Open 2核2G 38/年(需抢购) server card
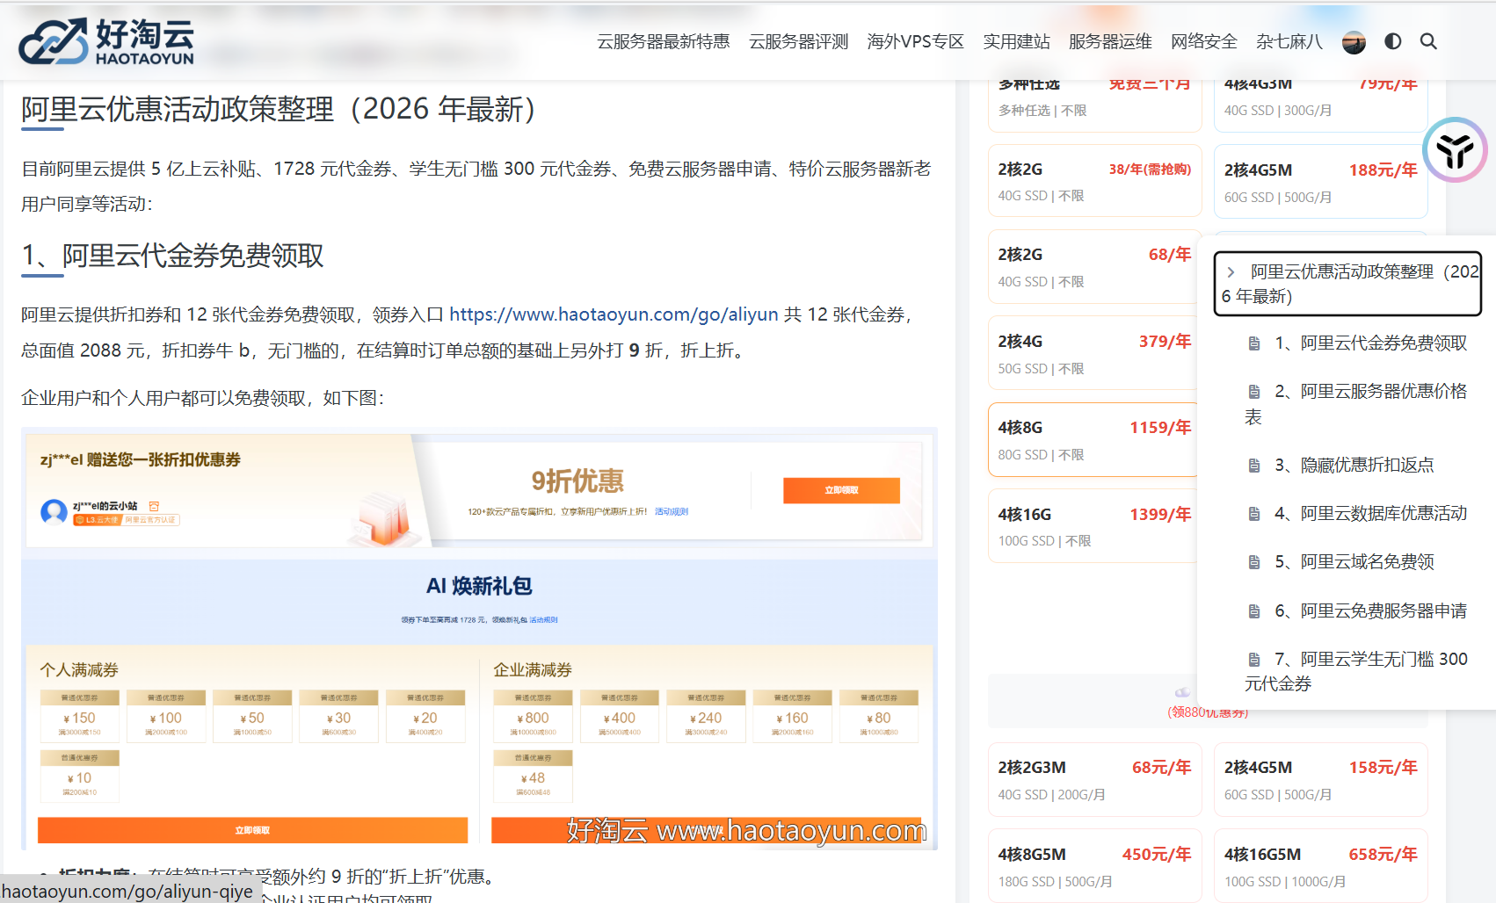 pyautogui.click(x=1094, y=181)
